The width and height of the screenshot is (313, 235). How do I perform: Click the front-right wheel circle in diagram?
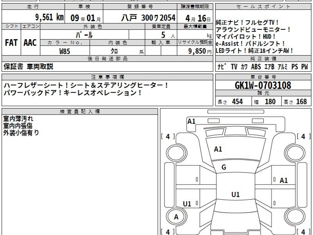click(294, 152)
